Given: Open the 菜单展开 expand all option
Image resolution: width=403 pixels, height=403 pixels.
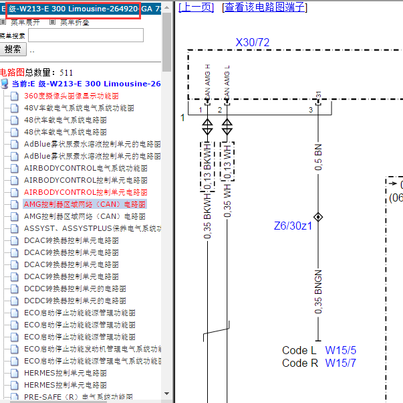Looking at the screenshot, I should tap(25, 22).
